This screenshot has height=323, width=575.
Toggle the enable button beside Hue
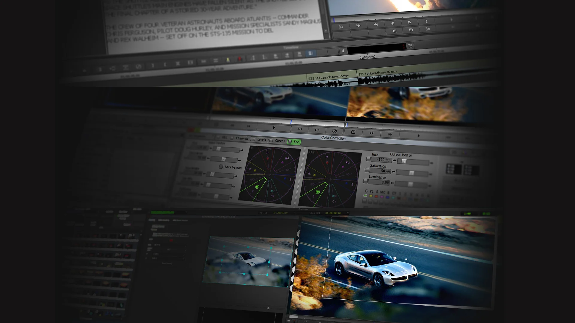(368, 159)
